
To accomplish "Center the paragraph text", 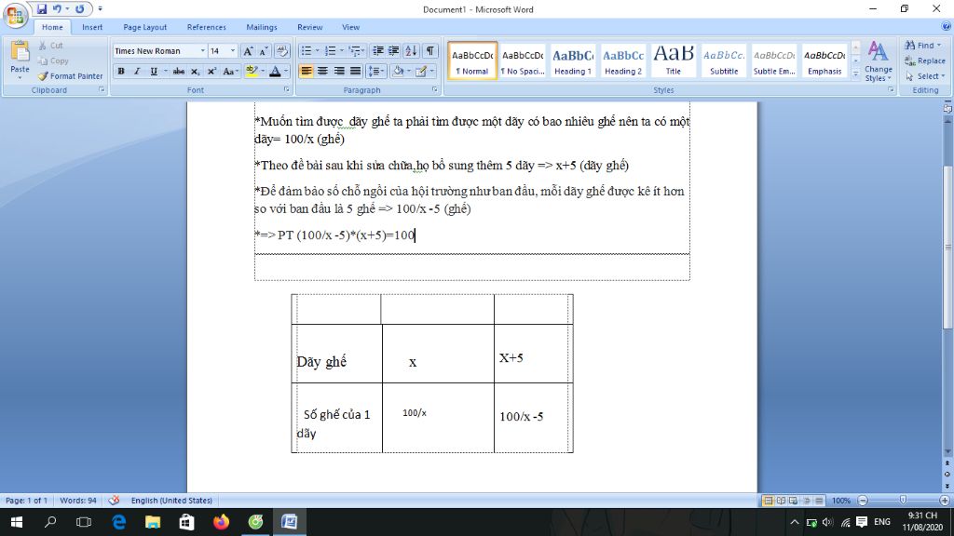I will click(x=322, y=71).
